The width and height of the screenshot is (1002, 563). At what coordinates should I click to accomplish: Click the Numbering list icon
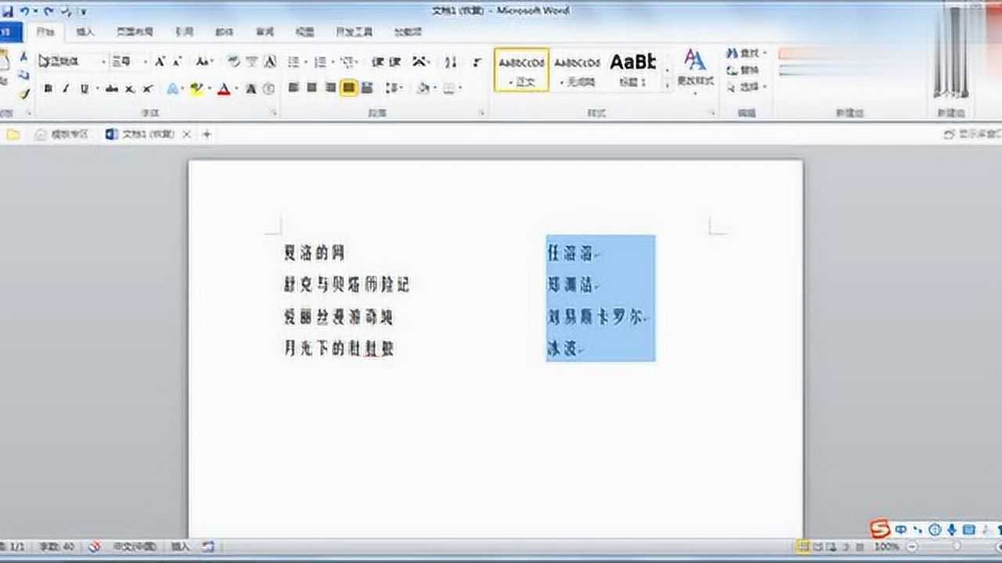coord(320,61)
